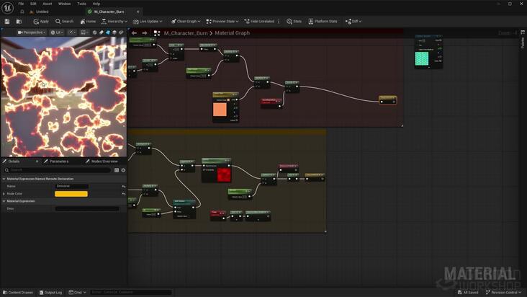Toggle the Stats display
Viewport: 527px width, 297px height.
click(294, 21)
